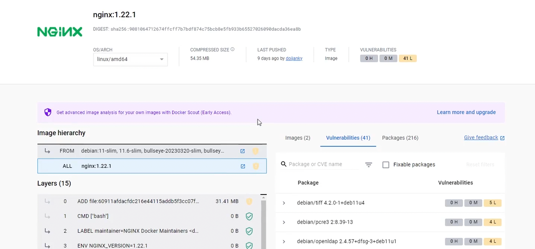Click the warning shield on nginx:1.22.1 row
This screenshot has width=535, height=249.
tap(256, 166)
